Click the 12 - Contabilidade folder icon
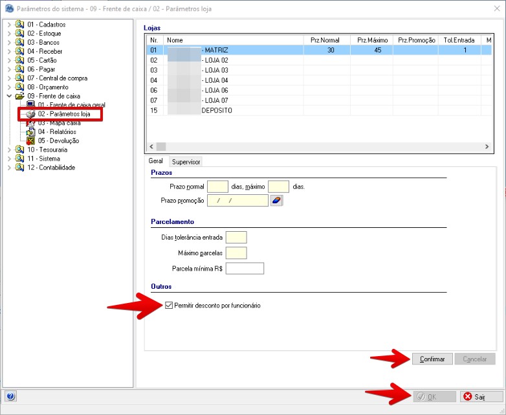This screenshot has width=506, height=415. [x=19, y=167]
